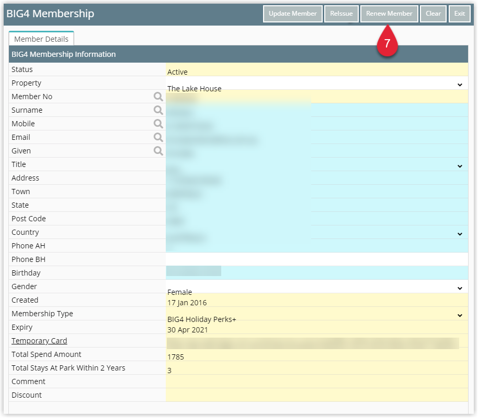Click the ReIssue button

point(341,14)
